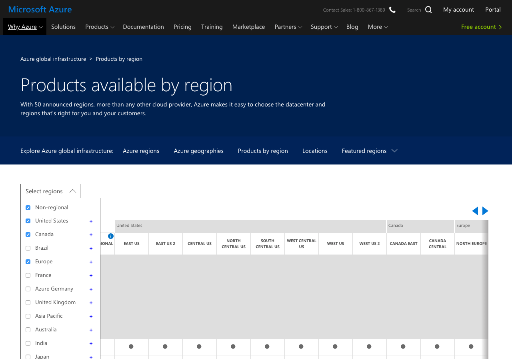Open the Azure regions link
Screen dimensions: 512x359
[x=141, y=151]
